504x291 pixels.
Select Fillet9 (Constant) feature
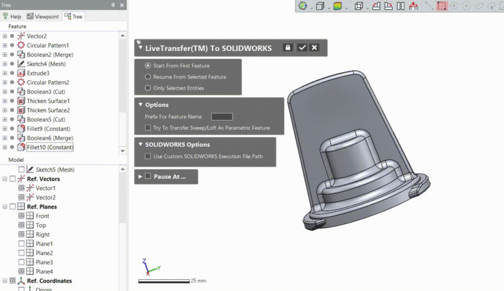[49, 129]
